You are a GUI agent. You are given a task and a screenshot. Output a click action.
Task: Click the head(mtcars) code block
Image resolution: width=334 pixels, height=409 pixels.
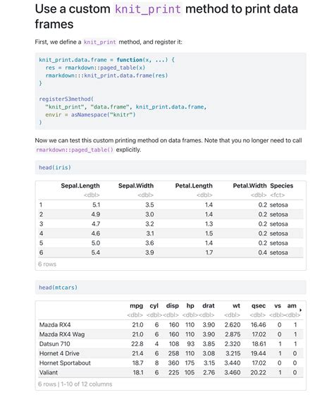coord(171,288)
